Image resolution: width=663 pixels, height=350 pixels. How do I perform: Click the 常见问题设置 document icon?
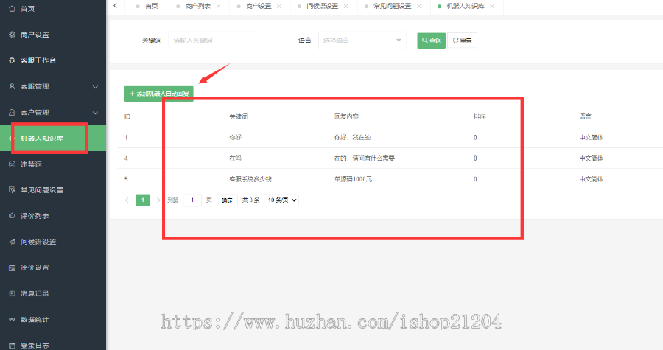pos(12,190)
